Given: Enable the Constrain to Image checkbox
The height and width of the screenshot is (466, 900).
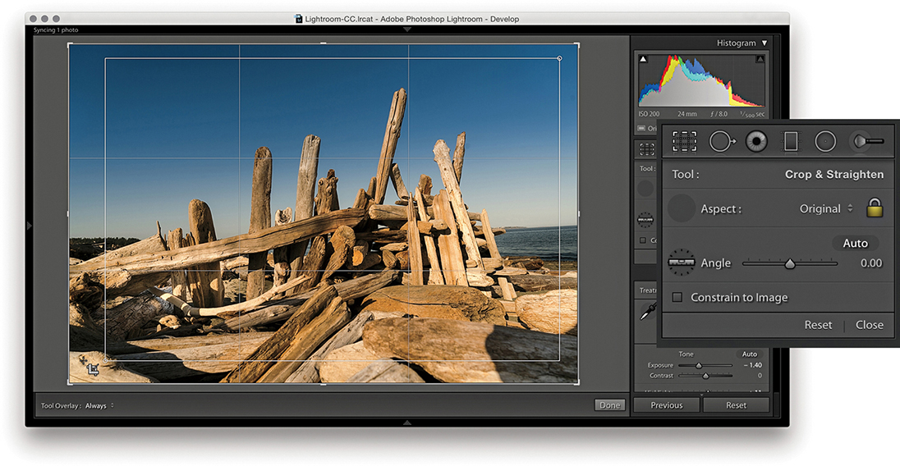Looking at the screenshot, I should (677, 298).
